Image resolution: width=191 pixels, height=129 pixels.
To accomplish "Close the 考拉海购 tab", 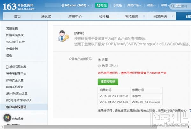I will click(144, 16).
